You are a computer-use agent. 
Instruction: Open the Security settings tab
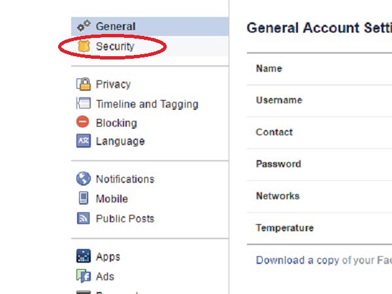coord(114,46)
